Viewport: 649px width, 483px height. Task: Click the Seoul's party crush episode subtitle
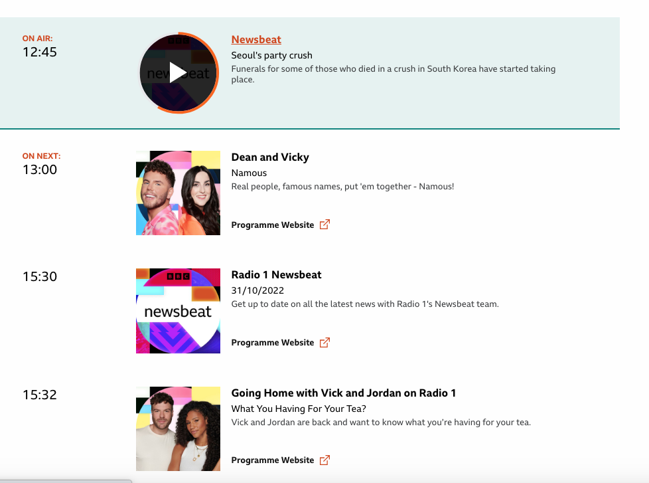click(271, 56)
